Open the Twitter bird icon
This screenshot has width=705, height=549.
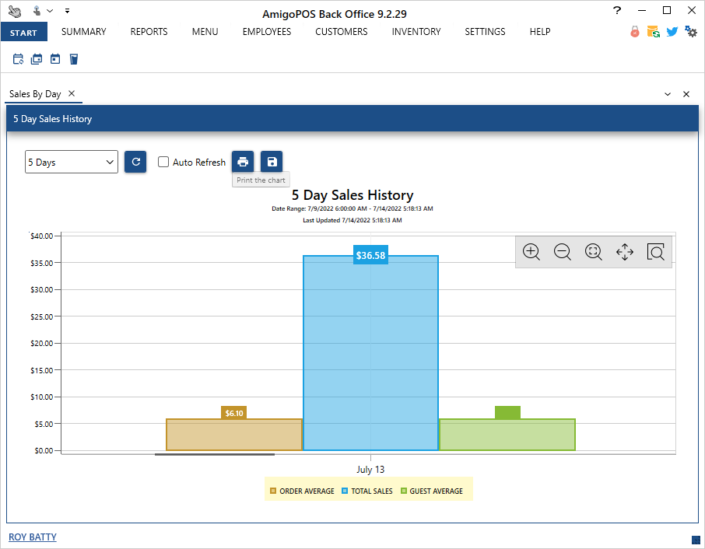click(x=672, y=32)
